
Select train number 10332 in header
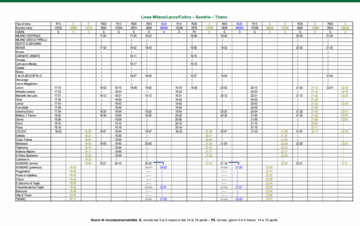pyautogui.click(x=58, y=28)
